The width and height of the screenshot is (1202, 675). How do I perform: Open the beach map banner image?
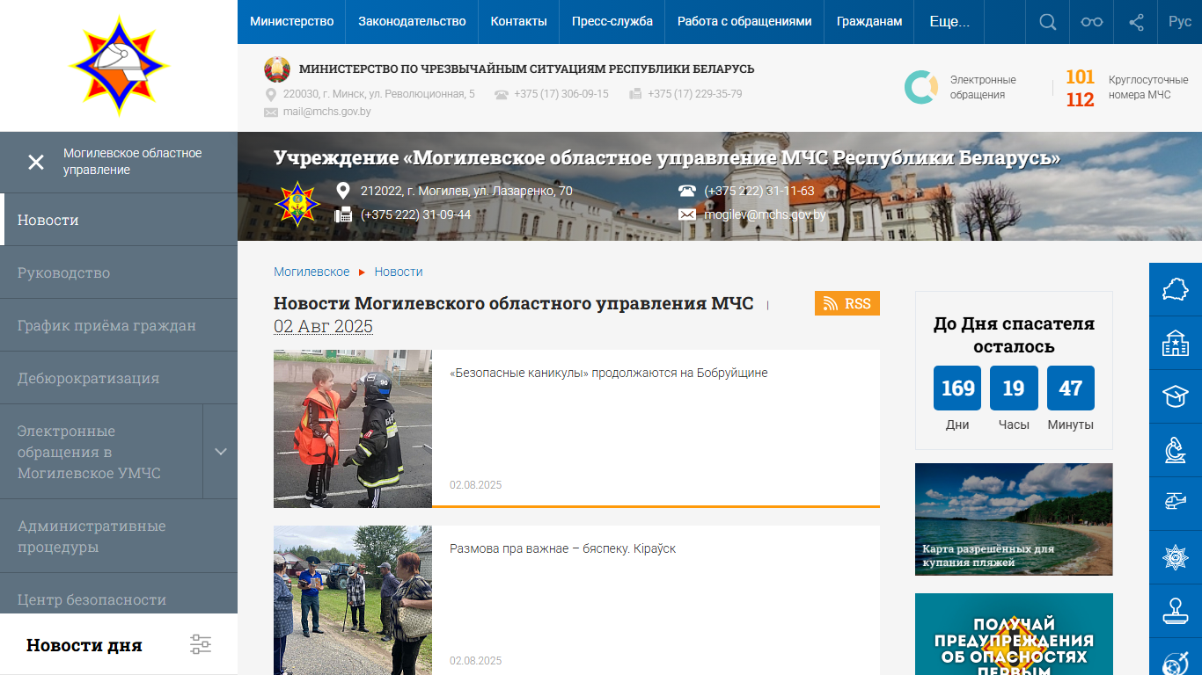coord(1014,519)
